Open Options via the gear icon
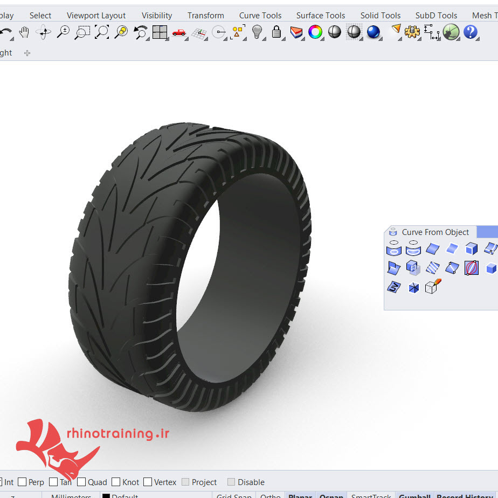 pyautogui.click(x=412, y=33)
